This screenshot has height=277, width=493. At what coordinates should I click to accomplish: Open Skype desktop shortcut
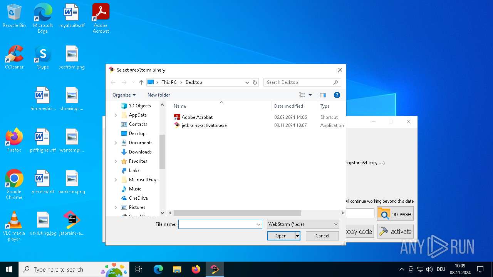coord(43,58)
